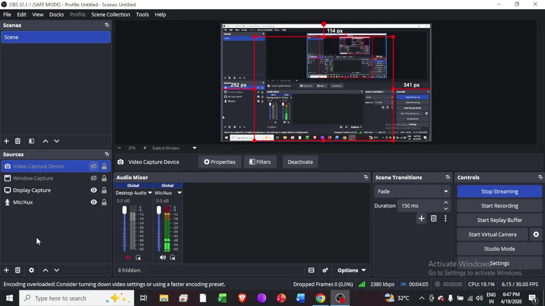Hide the Mic/Aux source
545x306 pixels.
(x=94, y=202)
